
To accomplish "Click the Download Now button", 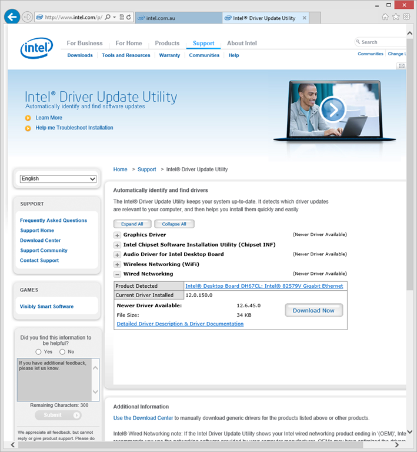I will click(313, 310).
